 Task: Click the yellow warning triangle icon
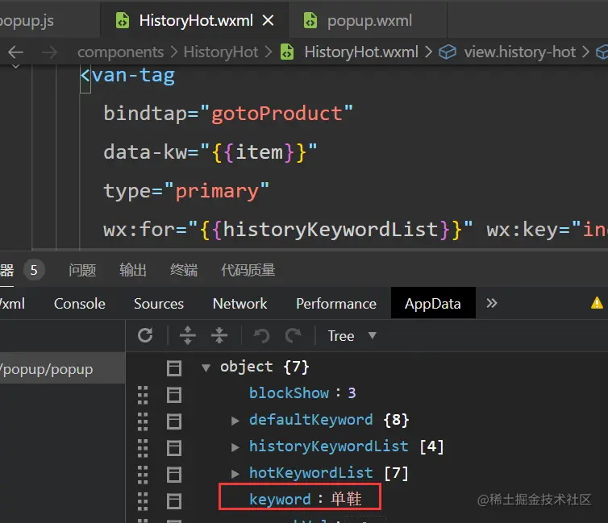coord(597,303)
